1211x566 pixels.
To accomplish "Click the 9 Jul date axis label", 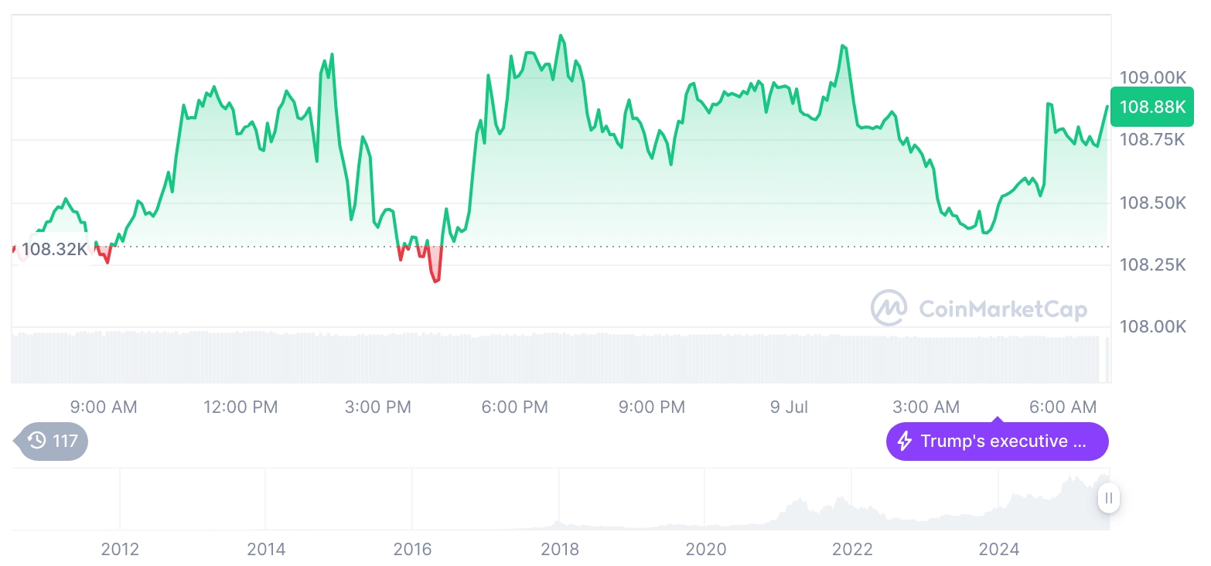I will click(789, 407).
